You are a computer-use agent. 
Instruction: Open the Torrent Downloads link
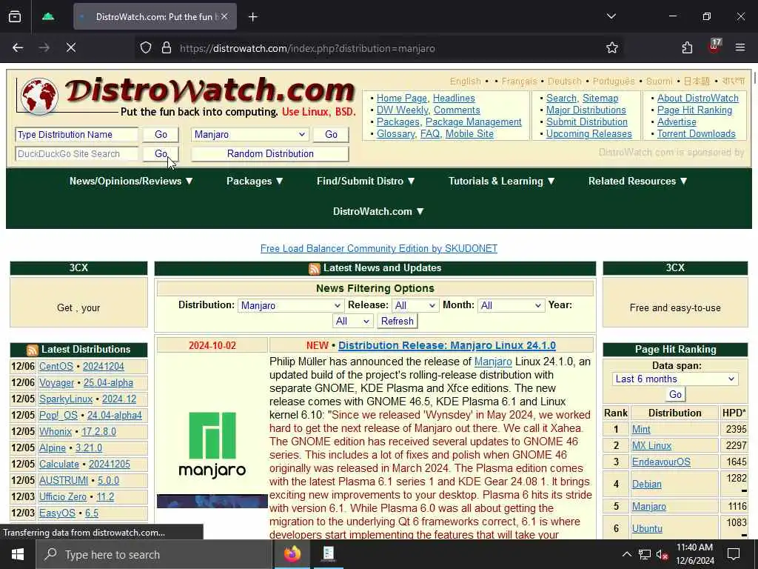click(x=696, y=133)
